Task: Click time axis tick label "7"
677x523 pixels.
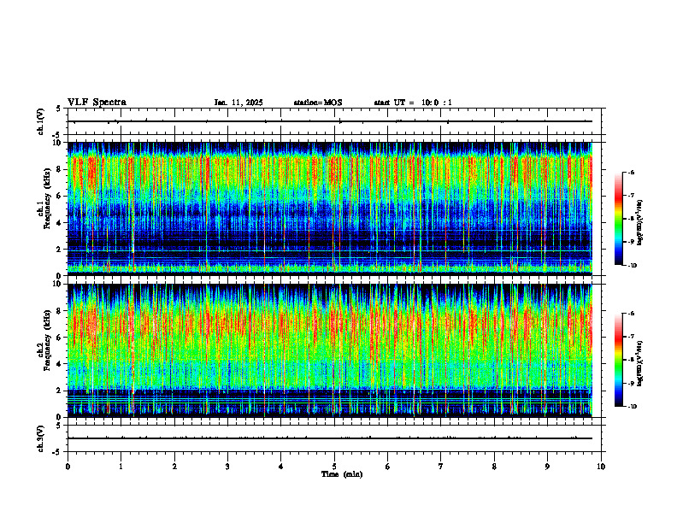Action: (441, 467)
